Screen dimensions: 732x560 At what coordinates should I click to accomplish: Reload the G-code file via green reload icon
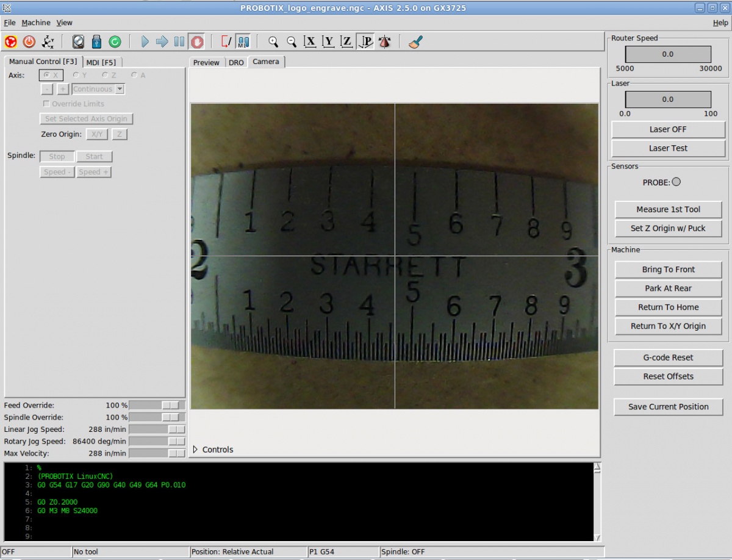pos(115,41)
